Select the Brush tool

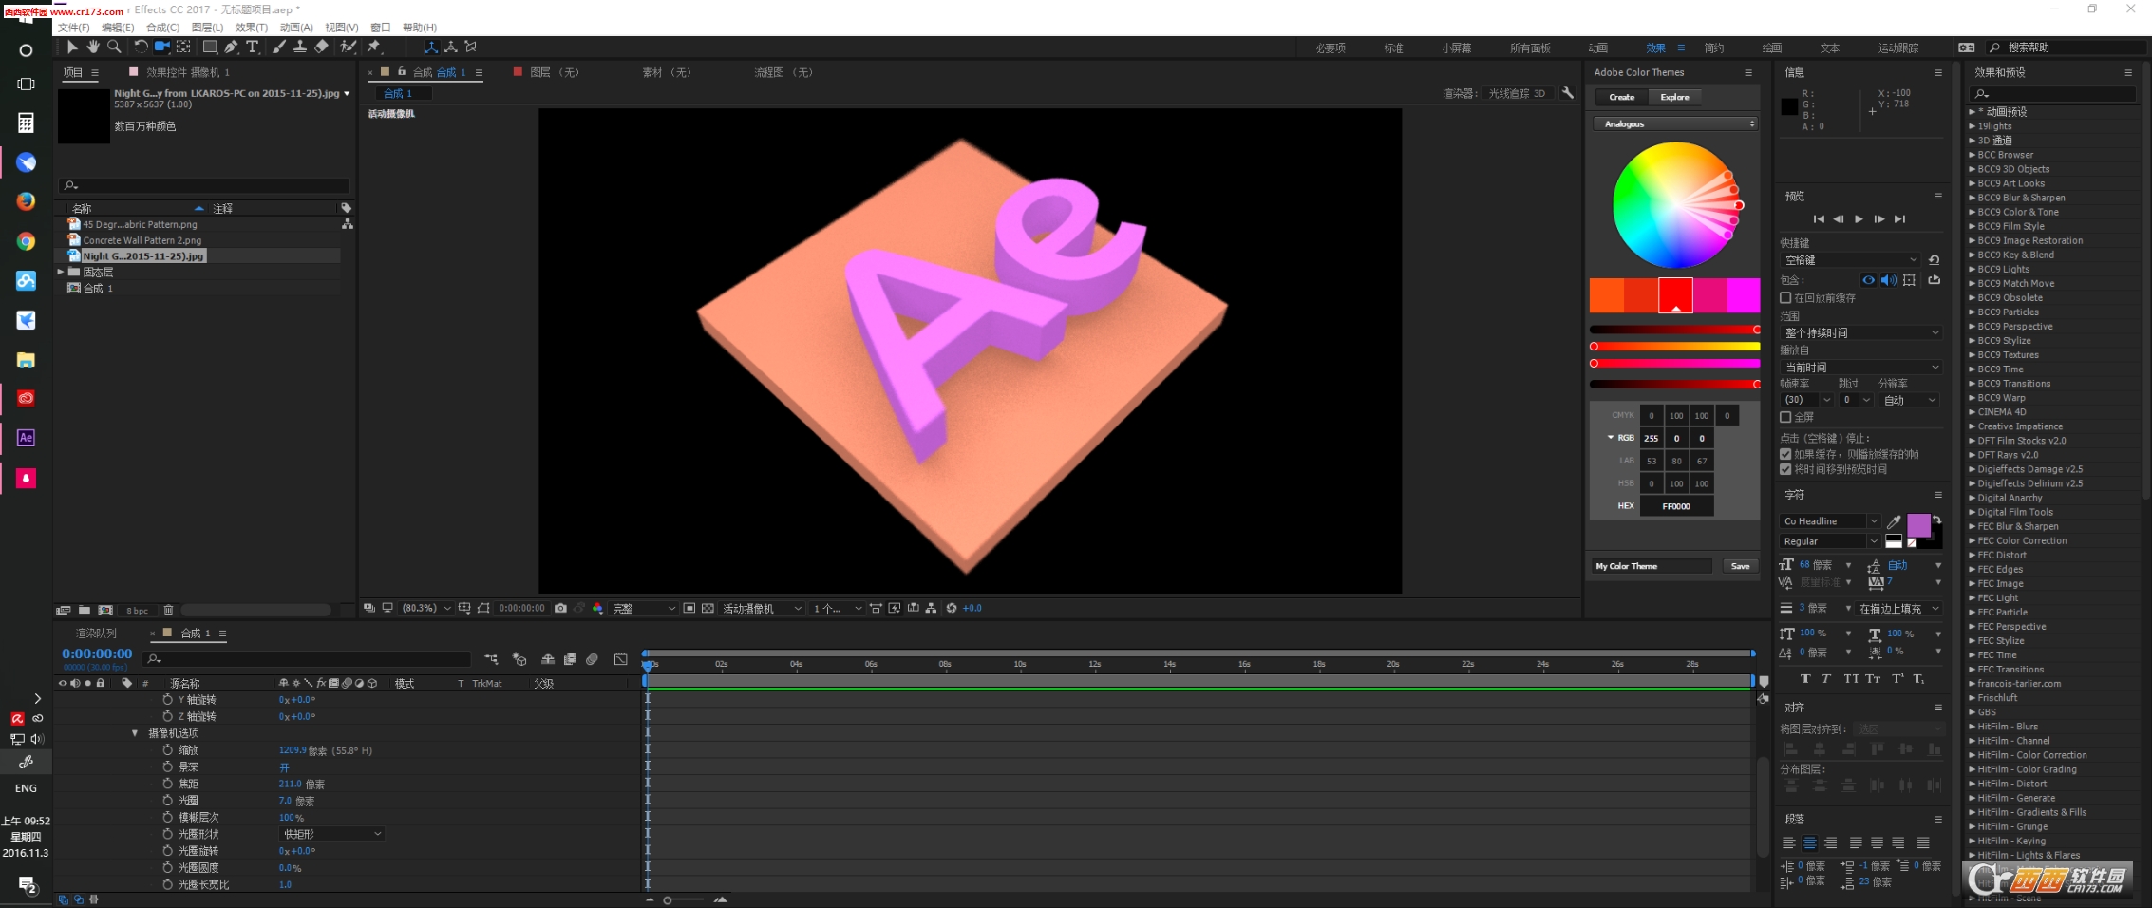[279, 47]
